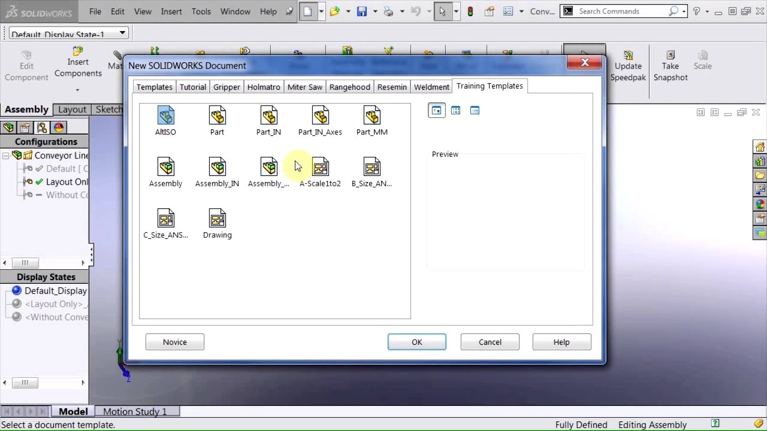
Task: Switch to the Templates tab
Action: (x=154, y=87)
